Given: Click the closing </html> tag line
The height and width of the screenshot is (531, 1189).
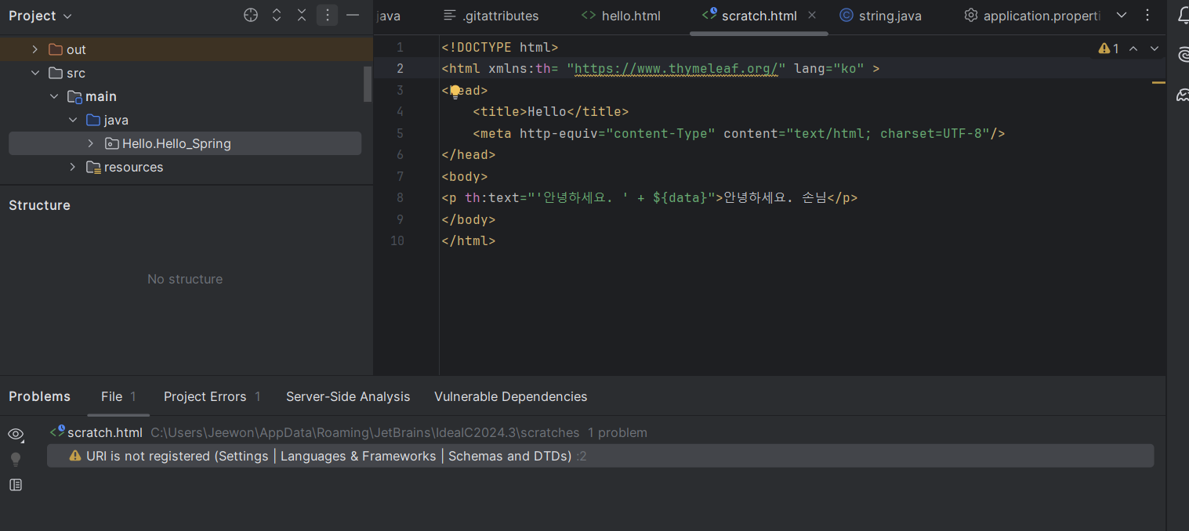Looking at the screenshot, I should 469,240.
